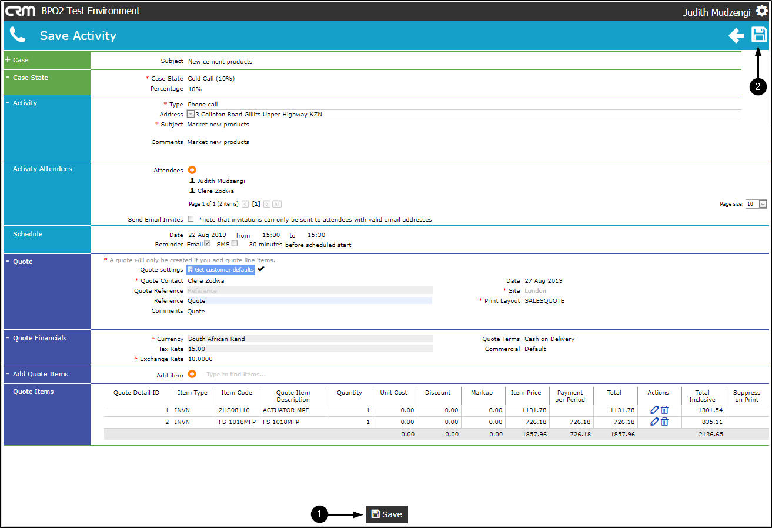Click the back arrow icon in header
This screenshot has width=772, height=528.
736,36
